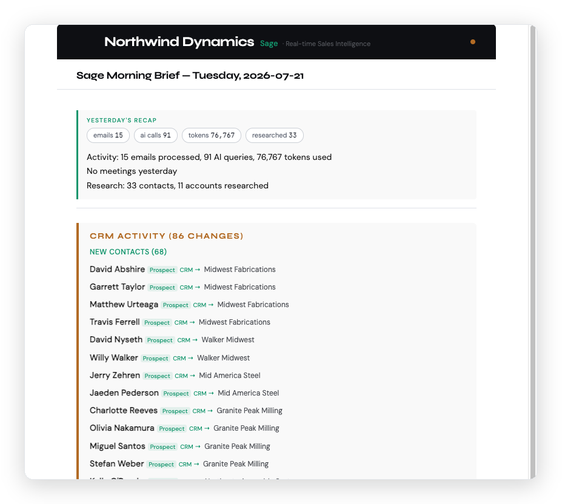Click Mid America Steel next to Jerry Zehren
Viewport: 562px width, 504px height.
point(230,376)
